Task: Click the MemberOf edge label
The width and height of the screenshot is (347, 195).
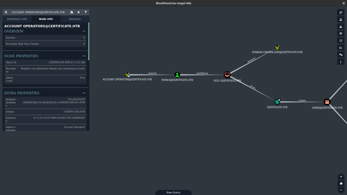Action: point(251,60)
